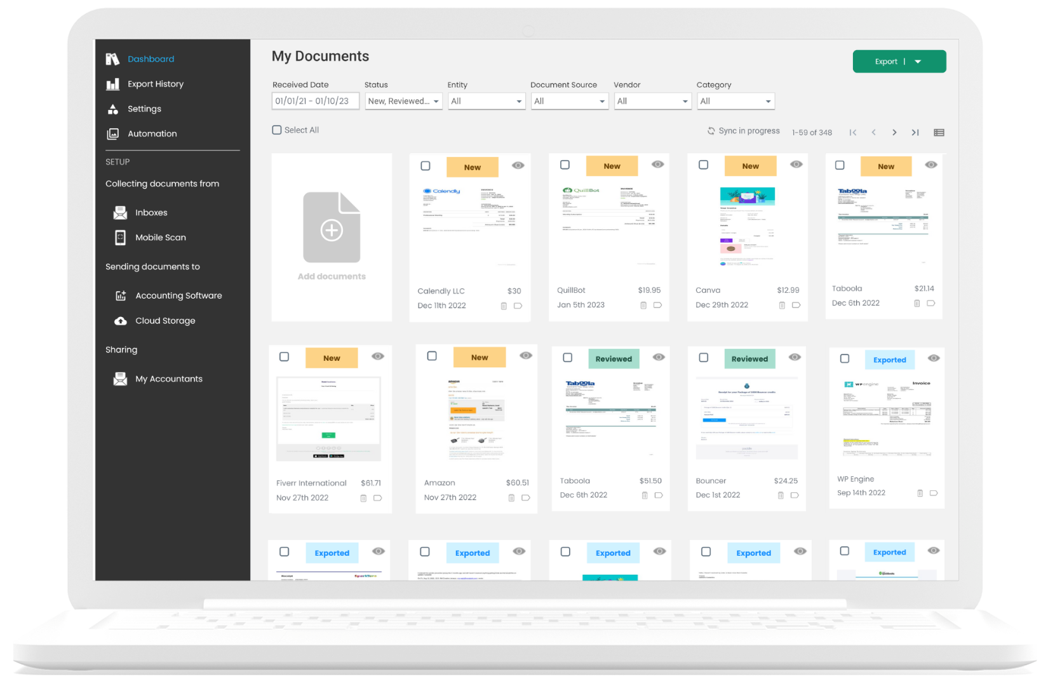This screenshot has height=686, width=1048.
Task: Open the Canva invoice thumbnail
Action: pyautogui.click(x=747, y=226)
